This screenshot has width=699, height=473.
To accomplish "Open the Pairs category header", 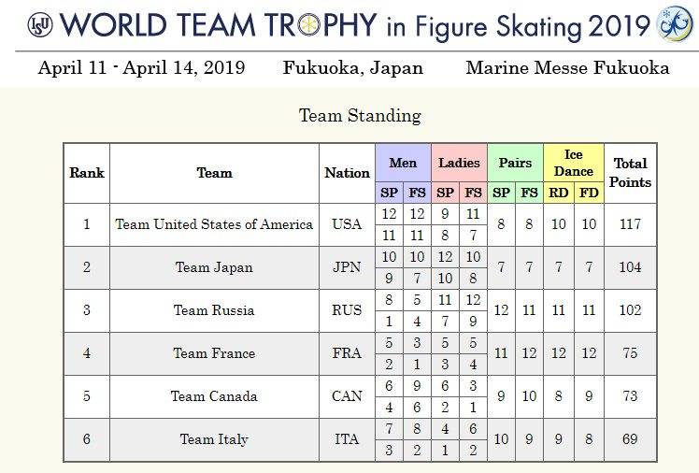I will (x=515, y=163).
